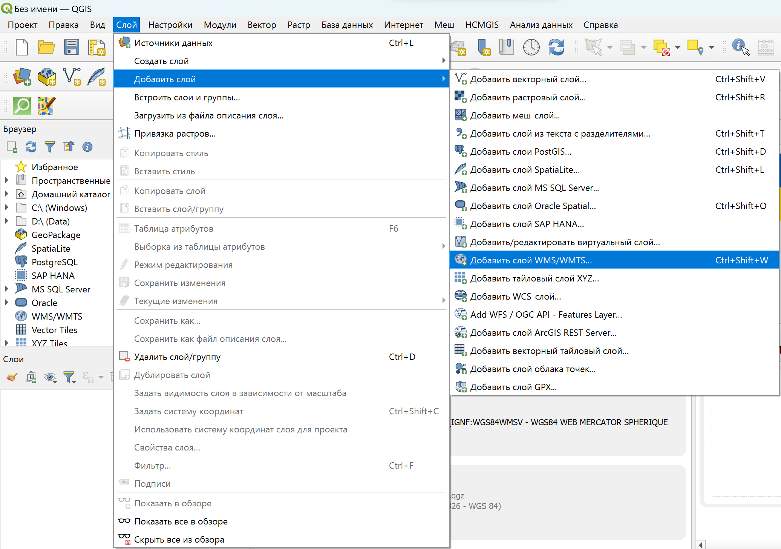The image size is (781, 549).
Task: Expand the C:\ (Windows) drive node
Action: [6, 208]
